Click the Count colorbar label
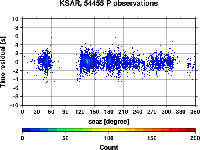The image size is (200, 150). (x=109, y=147)
